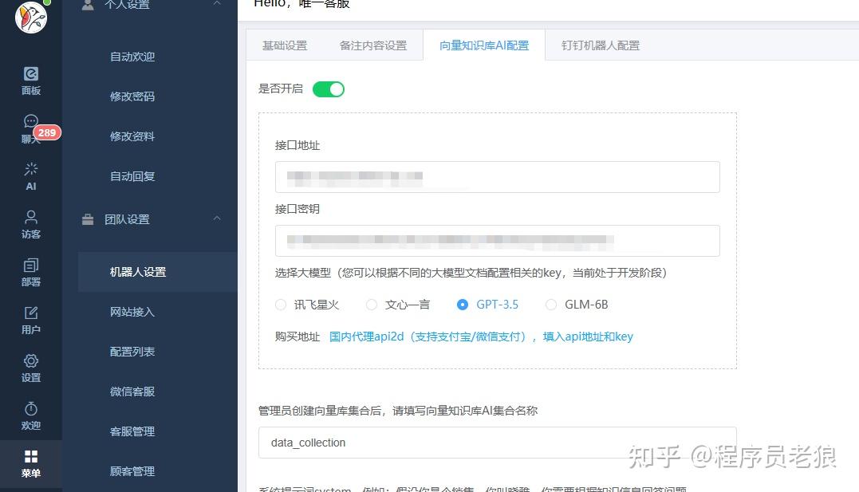The height and width of the screenshot is (492, 859).
Task: Open 客服管理 in the side menu
Action: pos(132,431)
